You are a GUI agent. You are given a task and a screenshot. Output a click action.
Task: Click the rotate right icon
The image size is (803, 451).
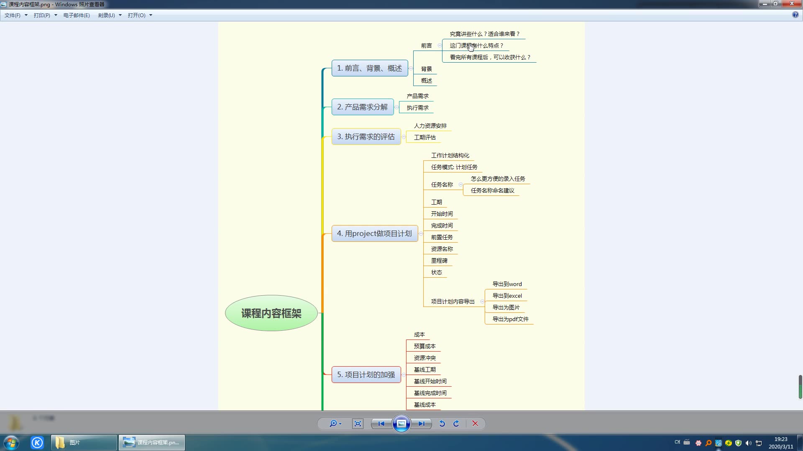click(456, 423)
